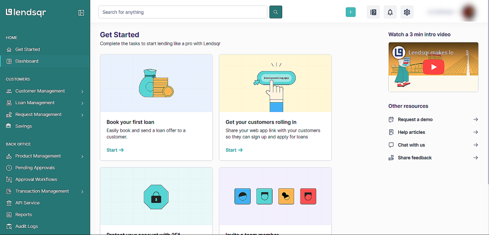The image size is (489, 235).
Task: Open settings gear icon
Action: pyautogui.click(x=407, y=12)
